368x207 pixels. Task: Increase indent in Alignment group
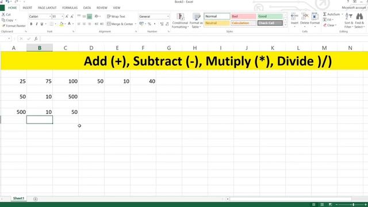pyautogui.click(x=102, y=24)
